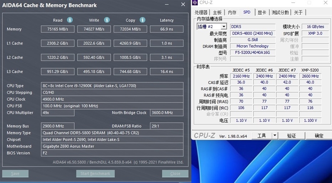Click the L1 Cache read value 2308.2 GB/s

tap(58, 43)
